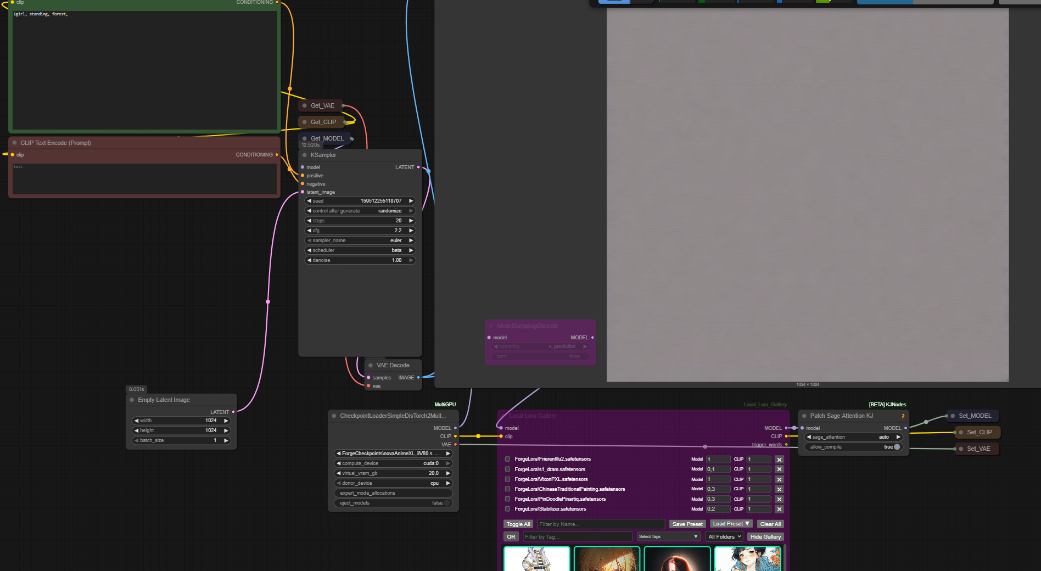Delete the Stabilizer LoRA entry with X
Viewport: 1041px width, 571px height.
click(779, 510)
